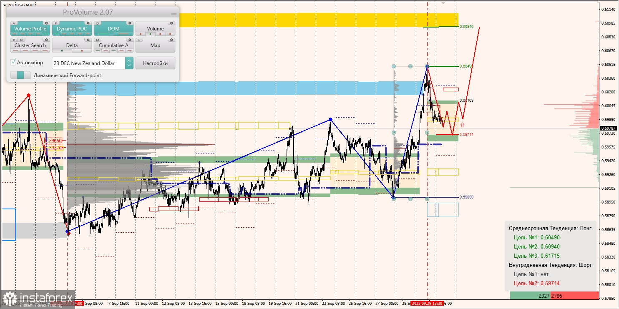Toggle green line segment under DOM
This screenshot has height=309, width=619.
(103, 34)
